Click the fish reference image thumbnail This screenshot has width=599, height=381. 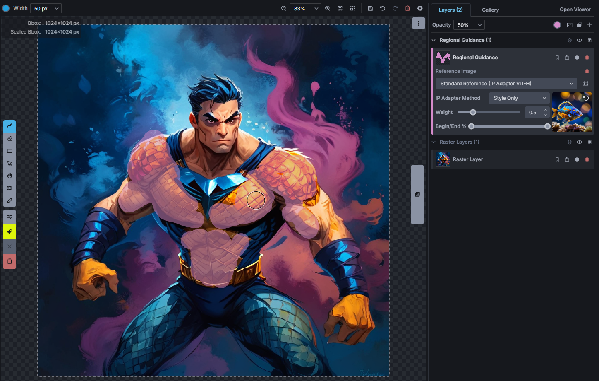[572, 112]
